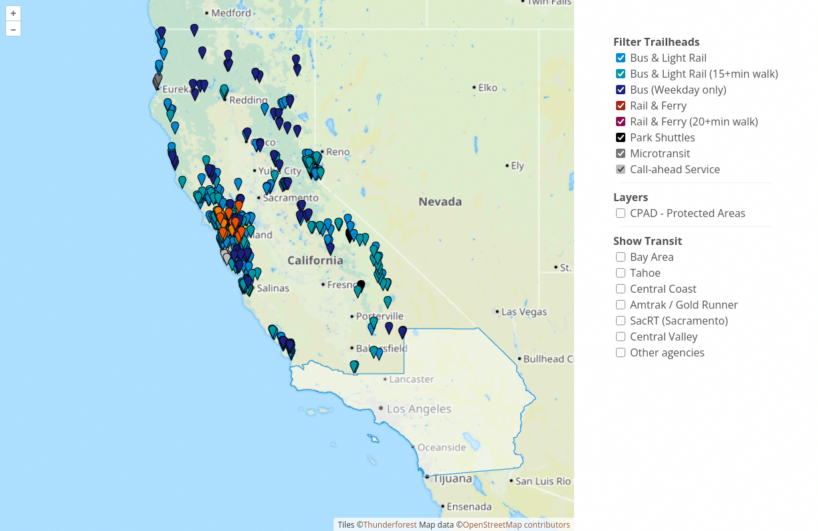
Task: Open the Thunderforest attribution link
Action: 390,524
